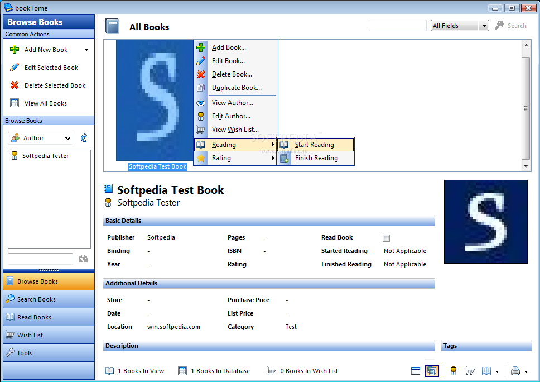Open the Browse Books navigation pane
This screenshot has width=540, height=382.
pyautogui.click(x=49, y=281)
